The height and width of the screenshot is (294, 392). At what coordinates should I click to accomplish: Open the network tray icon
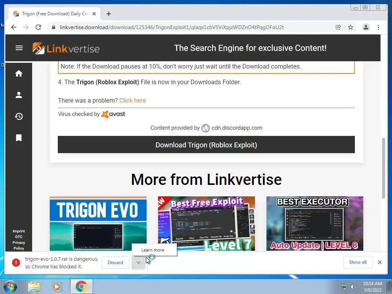[344, 287]
